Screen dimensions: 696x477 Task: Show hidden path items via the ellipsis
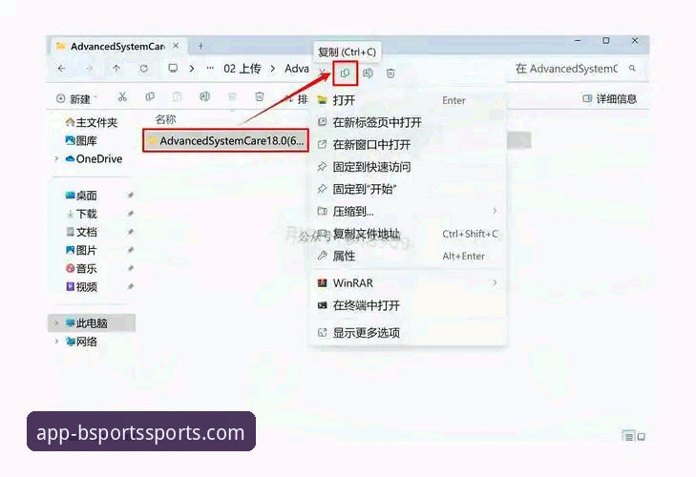pos(210,69)
